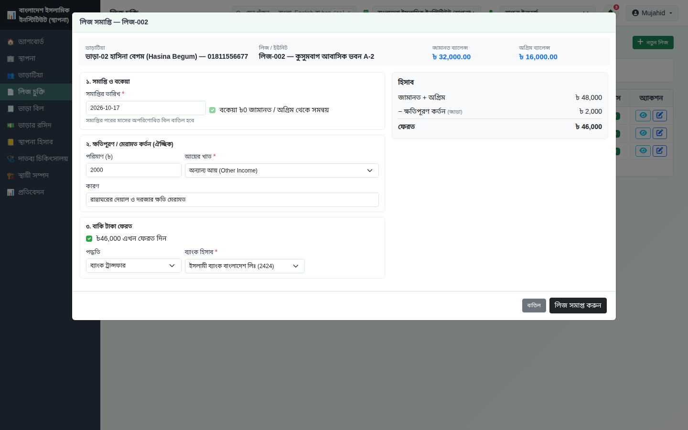
Task: Click the সমাপ্তির তারিখ date field
Action: tap(146, 108)
